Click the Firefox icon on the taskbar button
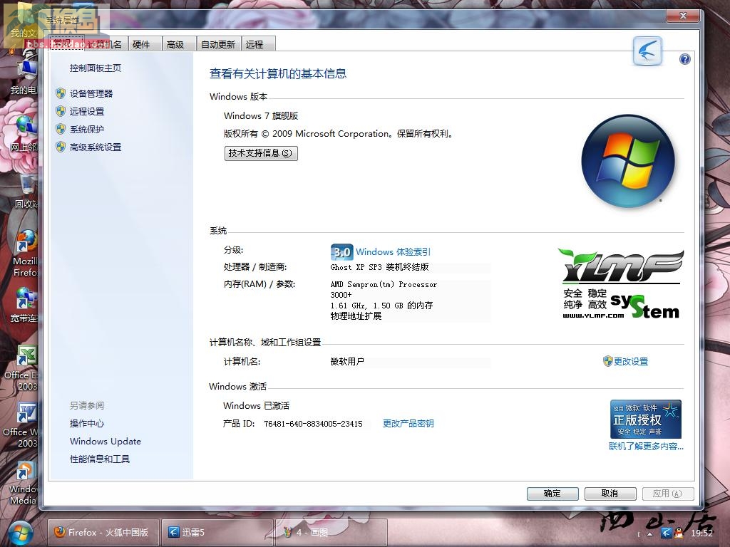 (60, 532)
